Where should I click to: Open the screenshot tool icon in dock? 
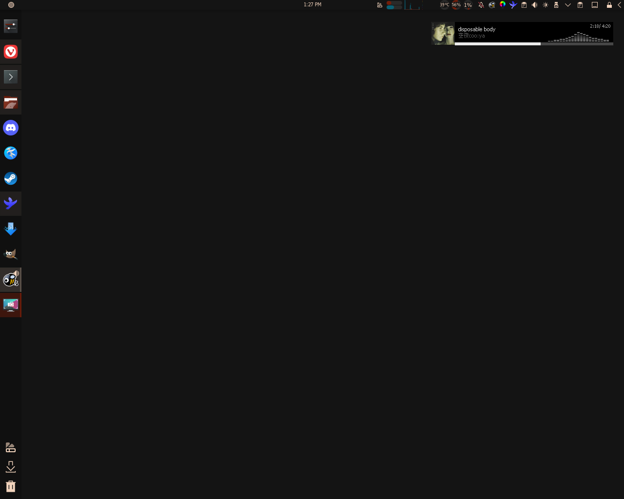11,305
